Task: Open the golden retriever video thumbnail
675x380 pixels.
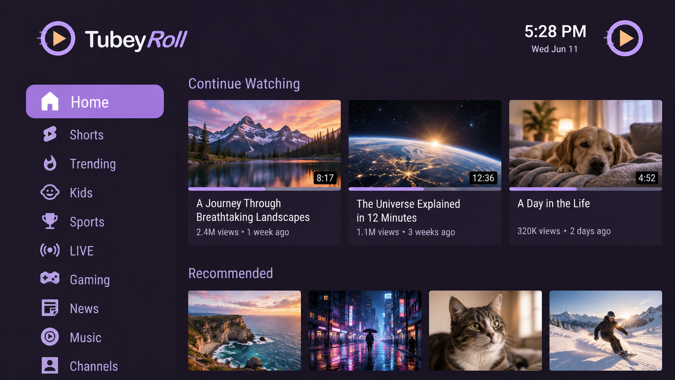Action: [x=585, y=143]
